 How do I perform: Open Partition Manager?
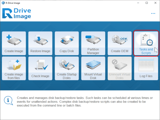point(93,43)
